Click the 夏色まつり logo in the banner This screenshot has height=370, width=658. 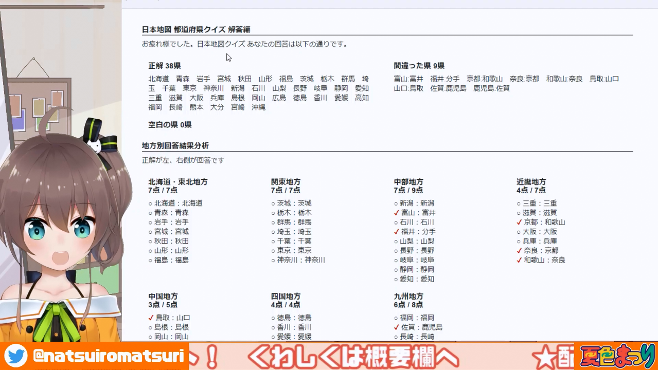tap(617, 356)
